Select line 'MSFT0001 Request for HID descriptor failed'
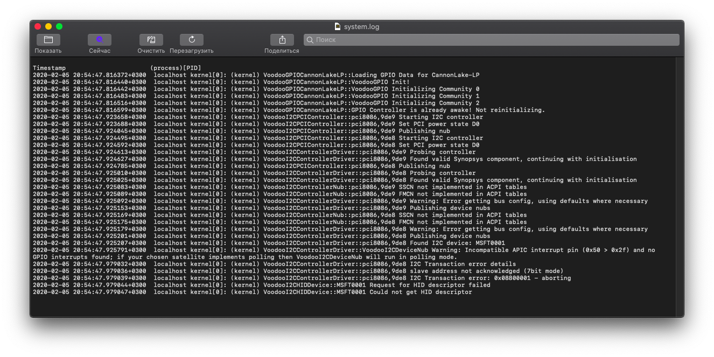714x357 pixels. [262, 285]
